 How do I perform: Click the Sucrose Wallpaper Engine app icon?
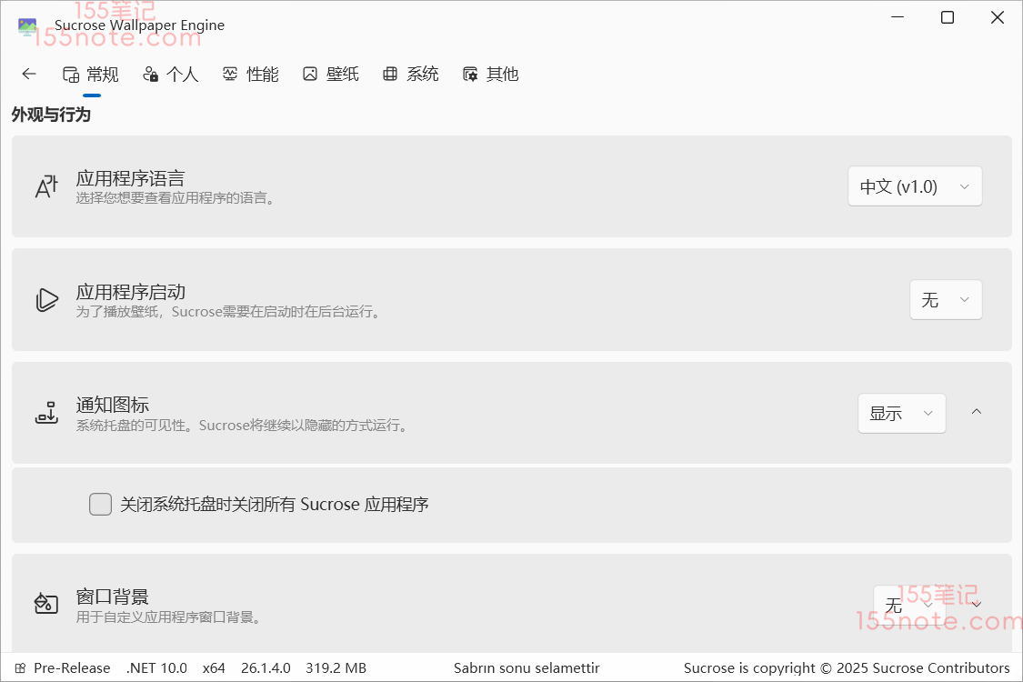click(28, 26)
